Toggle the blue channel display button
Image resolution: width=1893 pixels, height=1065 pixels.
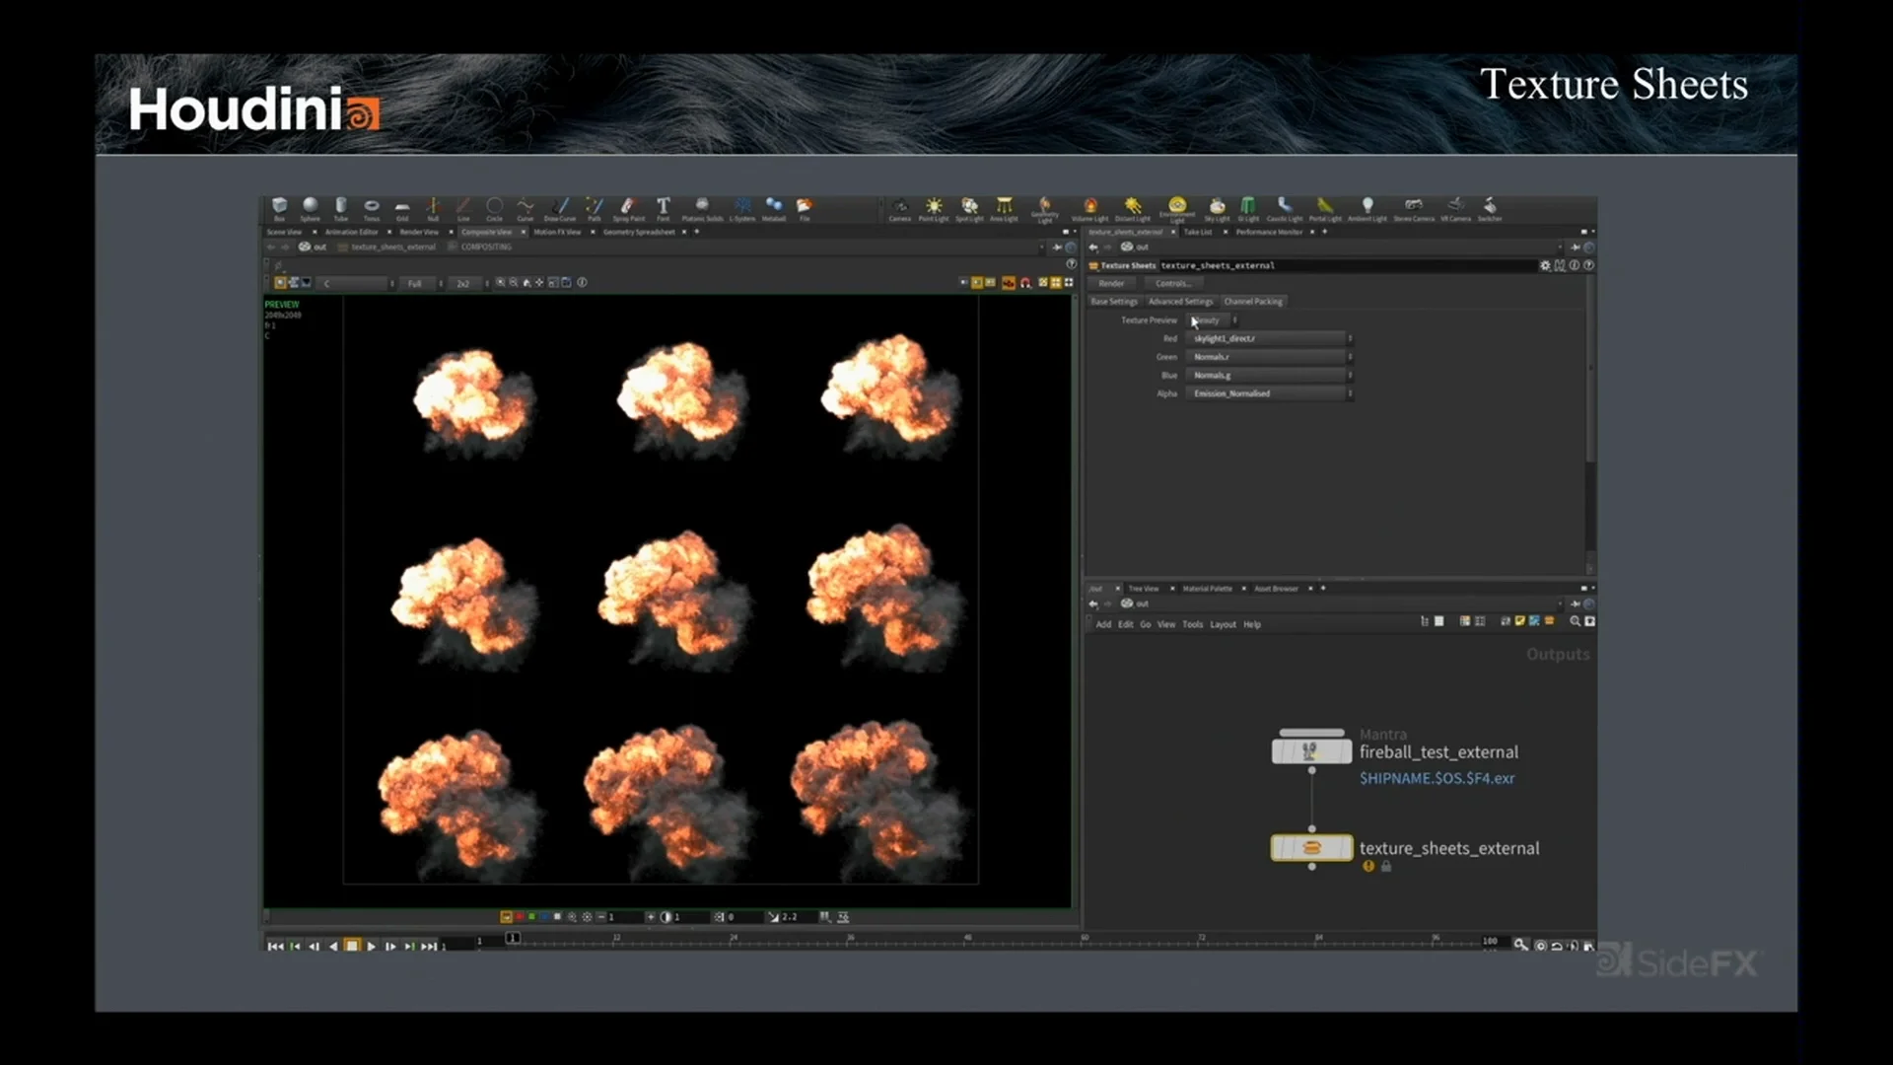point(544,917)
